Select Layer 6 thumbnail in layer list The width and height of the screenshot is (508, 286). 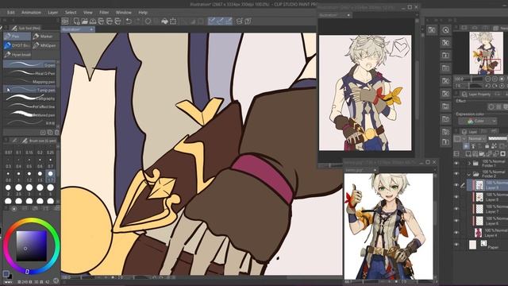pyautogui.click(x=479, y=221)
